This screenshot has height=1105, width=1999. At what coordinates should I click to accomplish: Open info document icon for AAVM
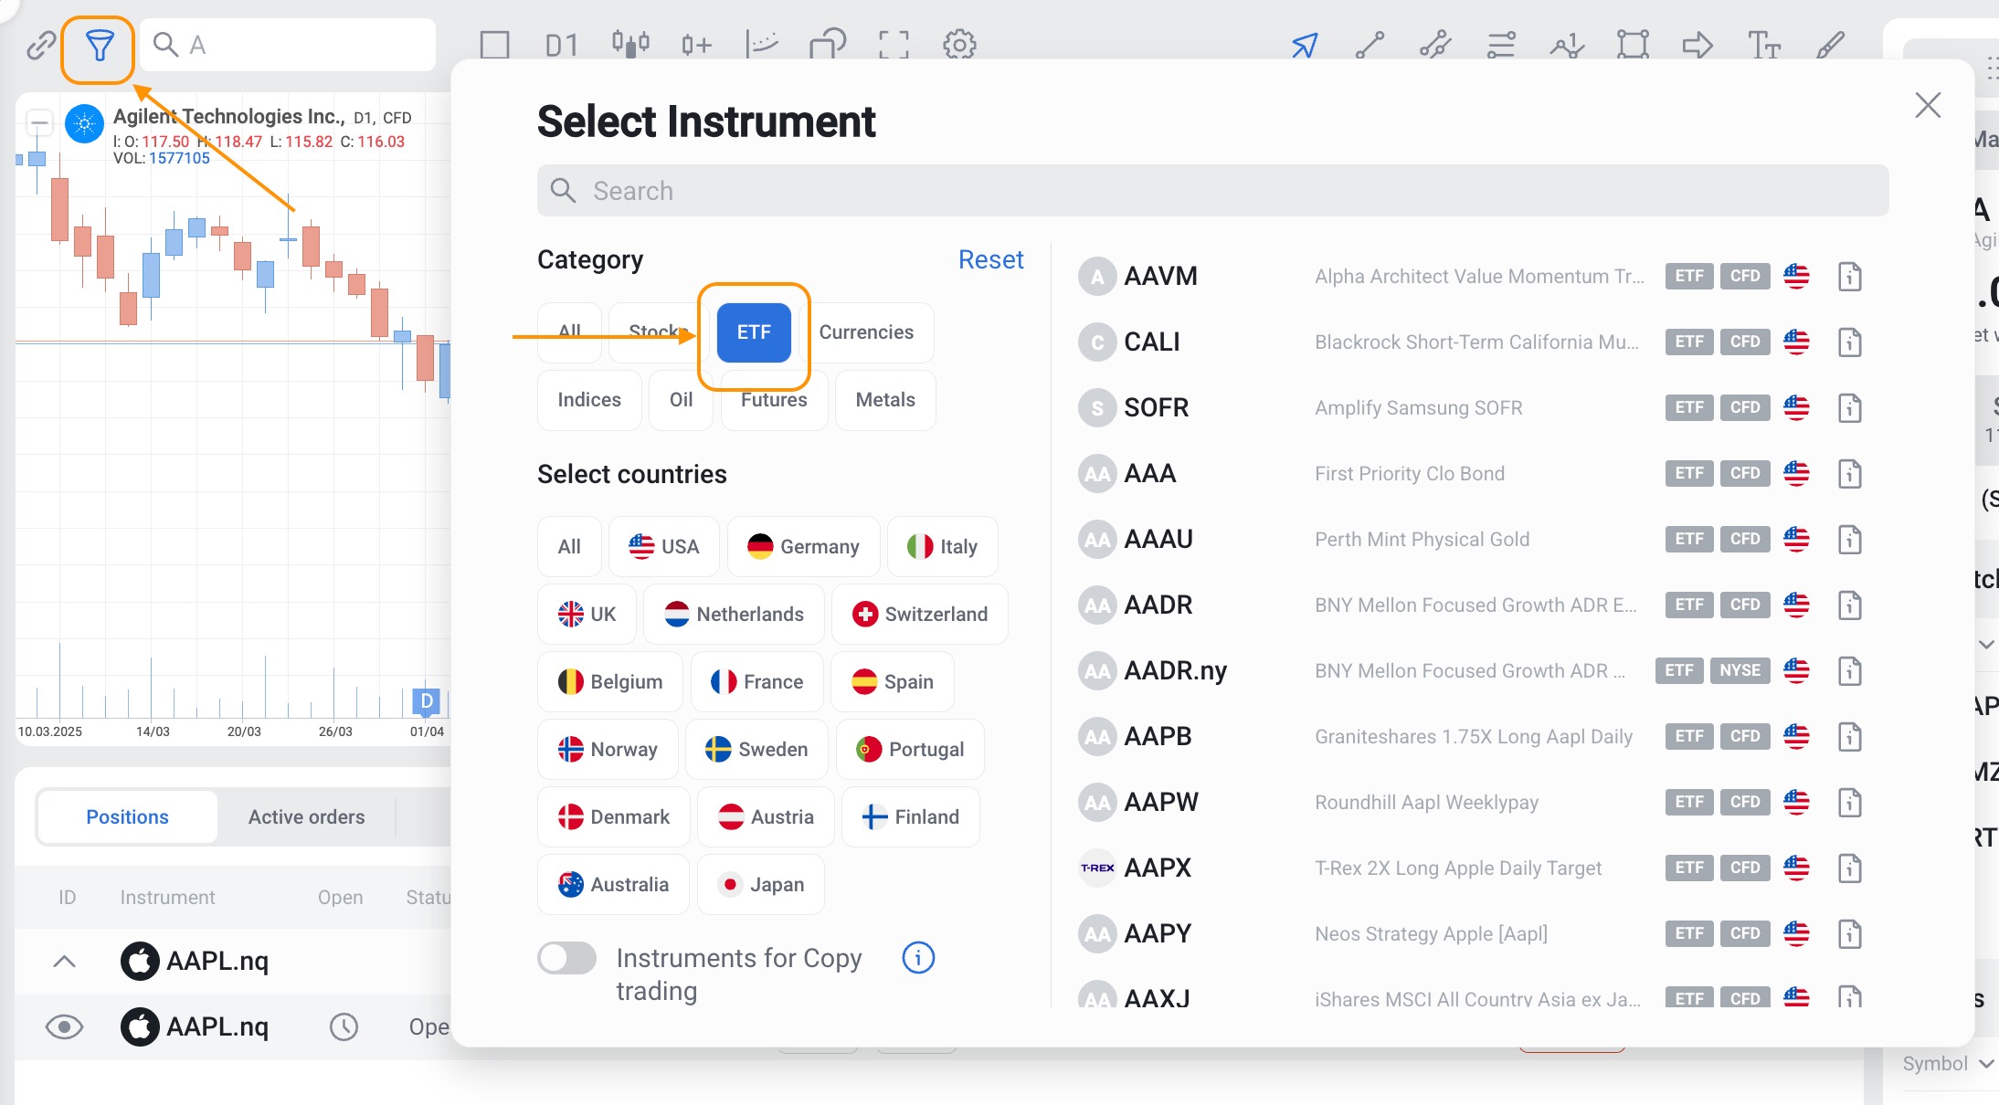(x=1849, y=276)
